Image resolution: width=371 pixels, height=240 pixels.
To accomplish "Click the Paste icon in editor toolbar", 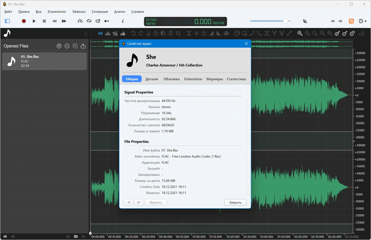I will tap(163, 33).
